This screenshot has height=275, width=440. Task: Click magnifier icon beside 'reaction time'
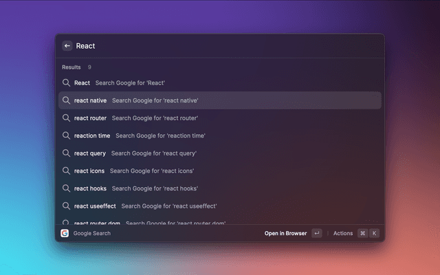pyautogui.click(x=67, y=135)
